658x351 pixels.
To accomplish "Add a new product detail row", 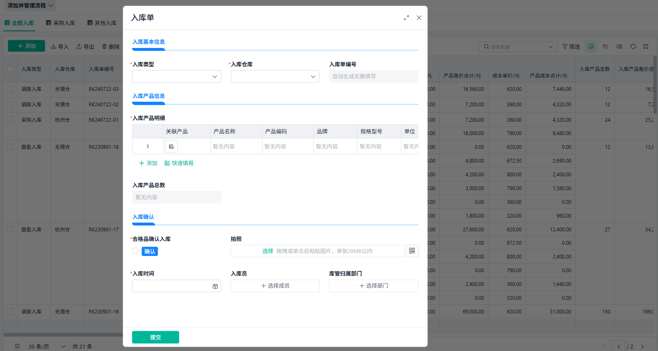I will tap(148, 163).
